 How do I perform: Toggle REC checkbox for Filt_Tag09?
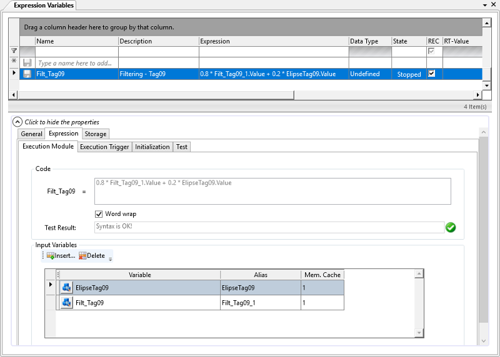431,74
